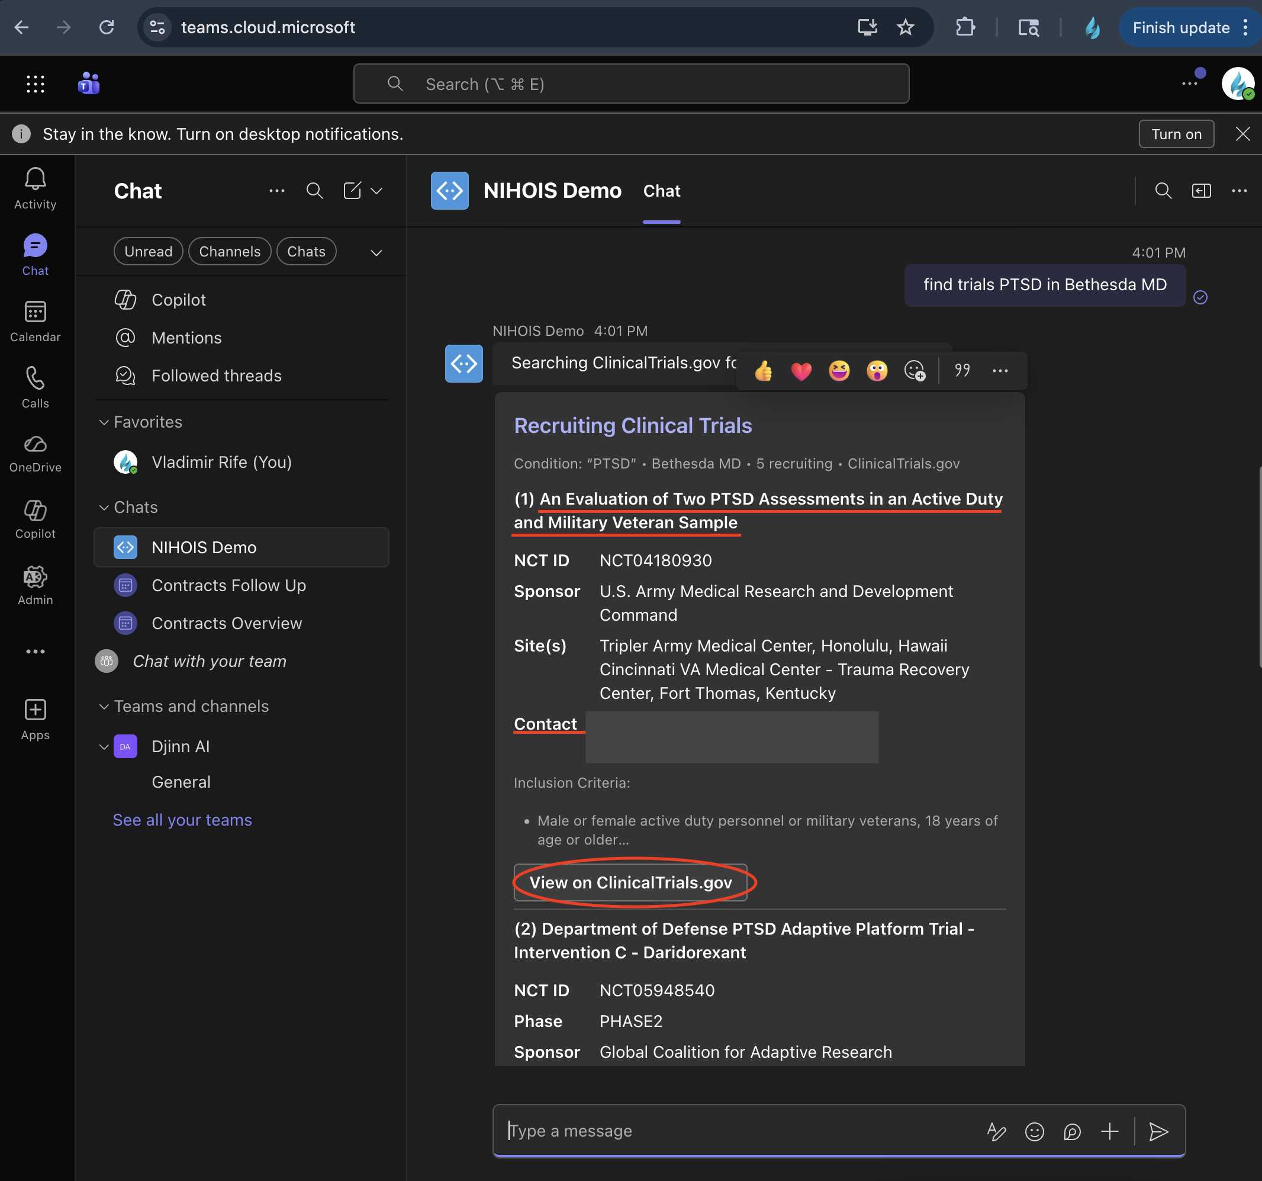Collapse Teams and channels section

click(104, 707)
